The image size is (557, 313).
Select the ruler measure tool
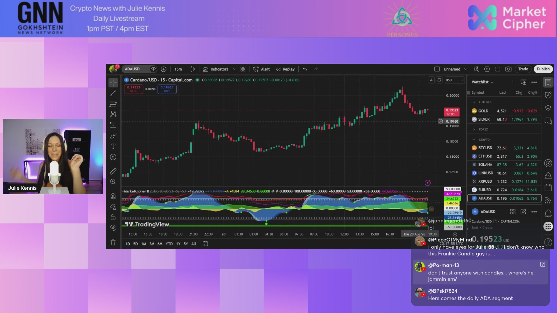113,171
